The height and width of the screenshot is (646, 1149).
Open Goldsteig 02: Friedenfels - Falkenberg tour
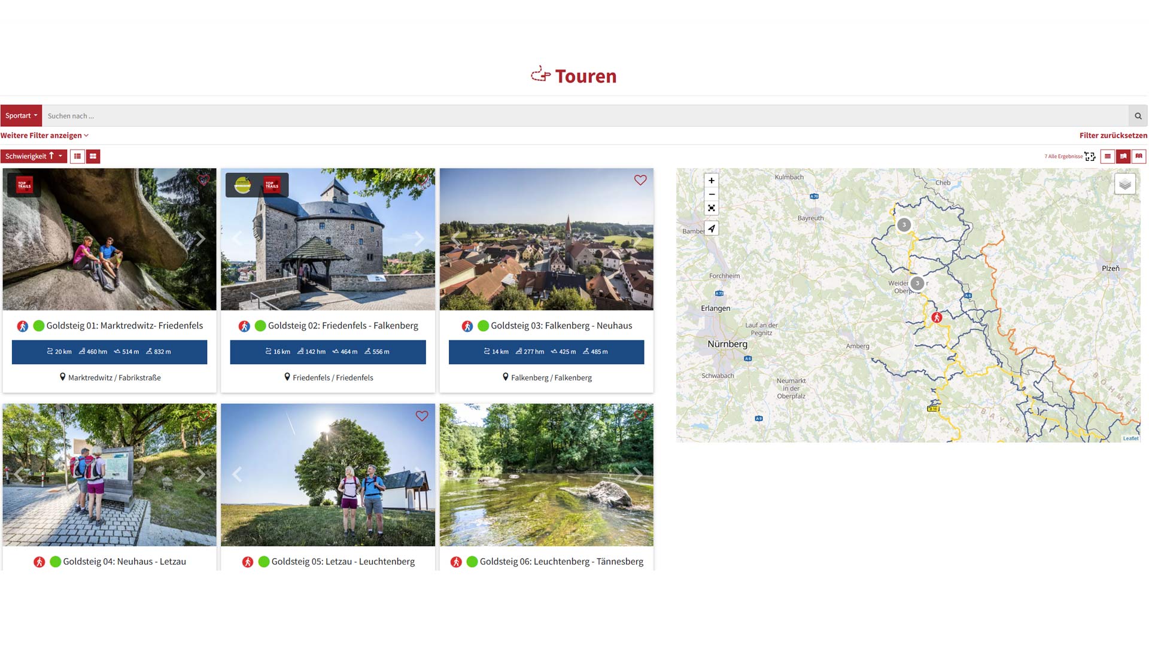coord(343,326)
